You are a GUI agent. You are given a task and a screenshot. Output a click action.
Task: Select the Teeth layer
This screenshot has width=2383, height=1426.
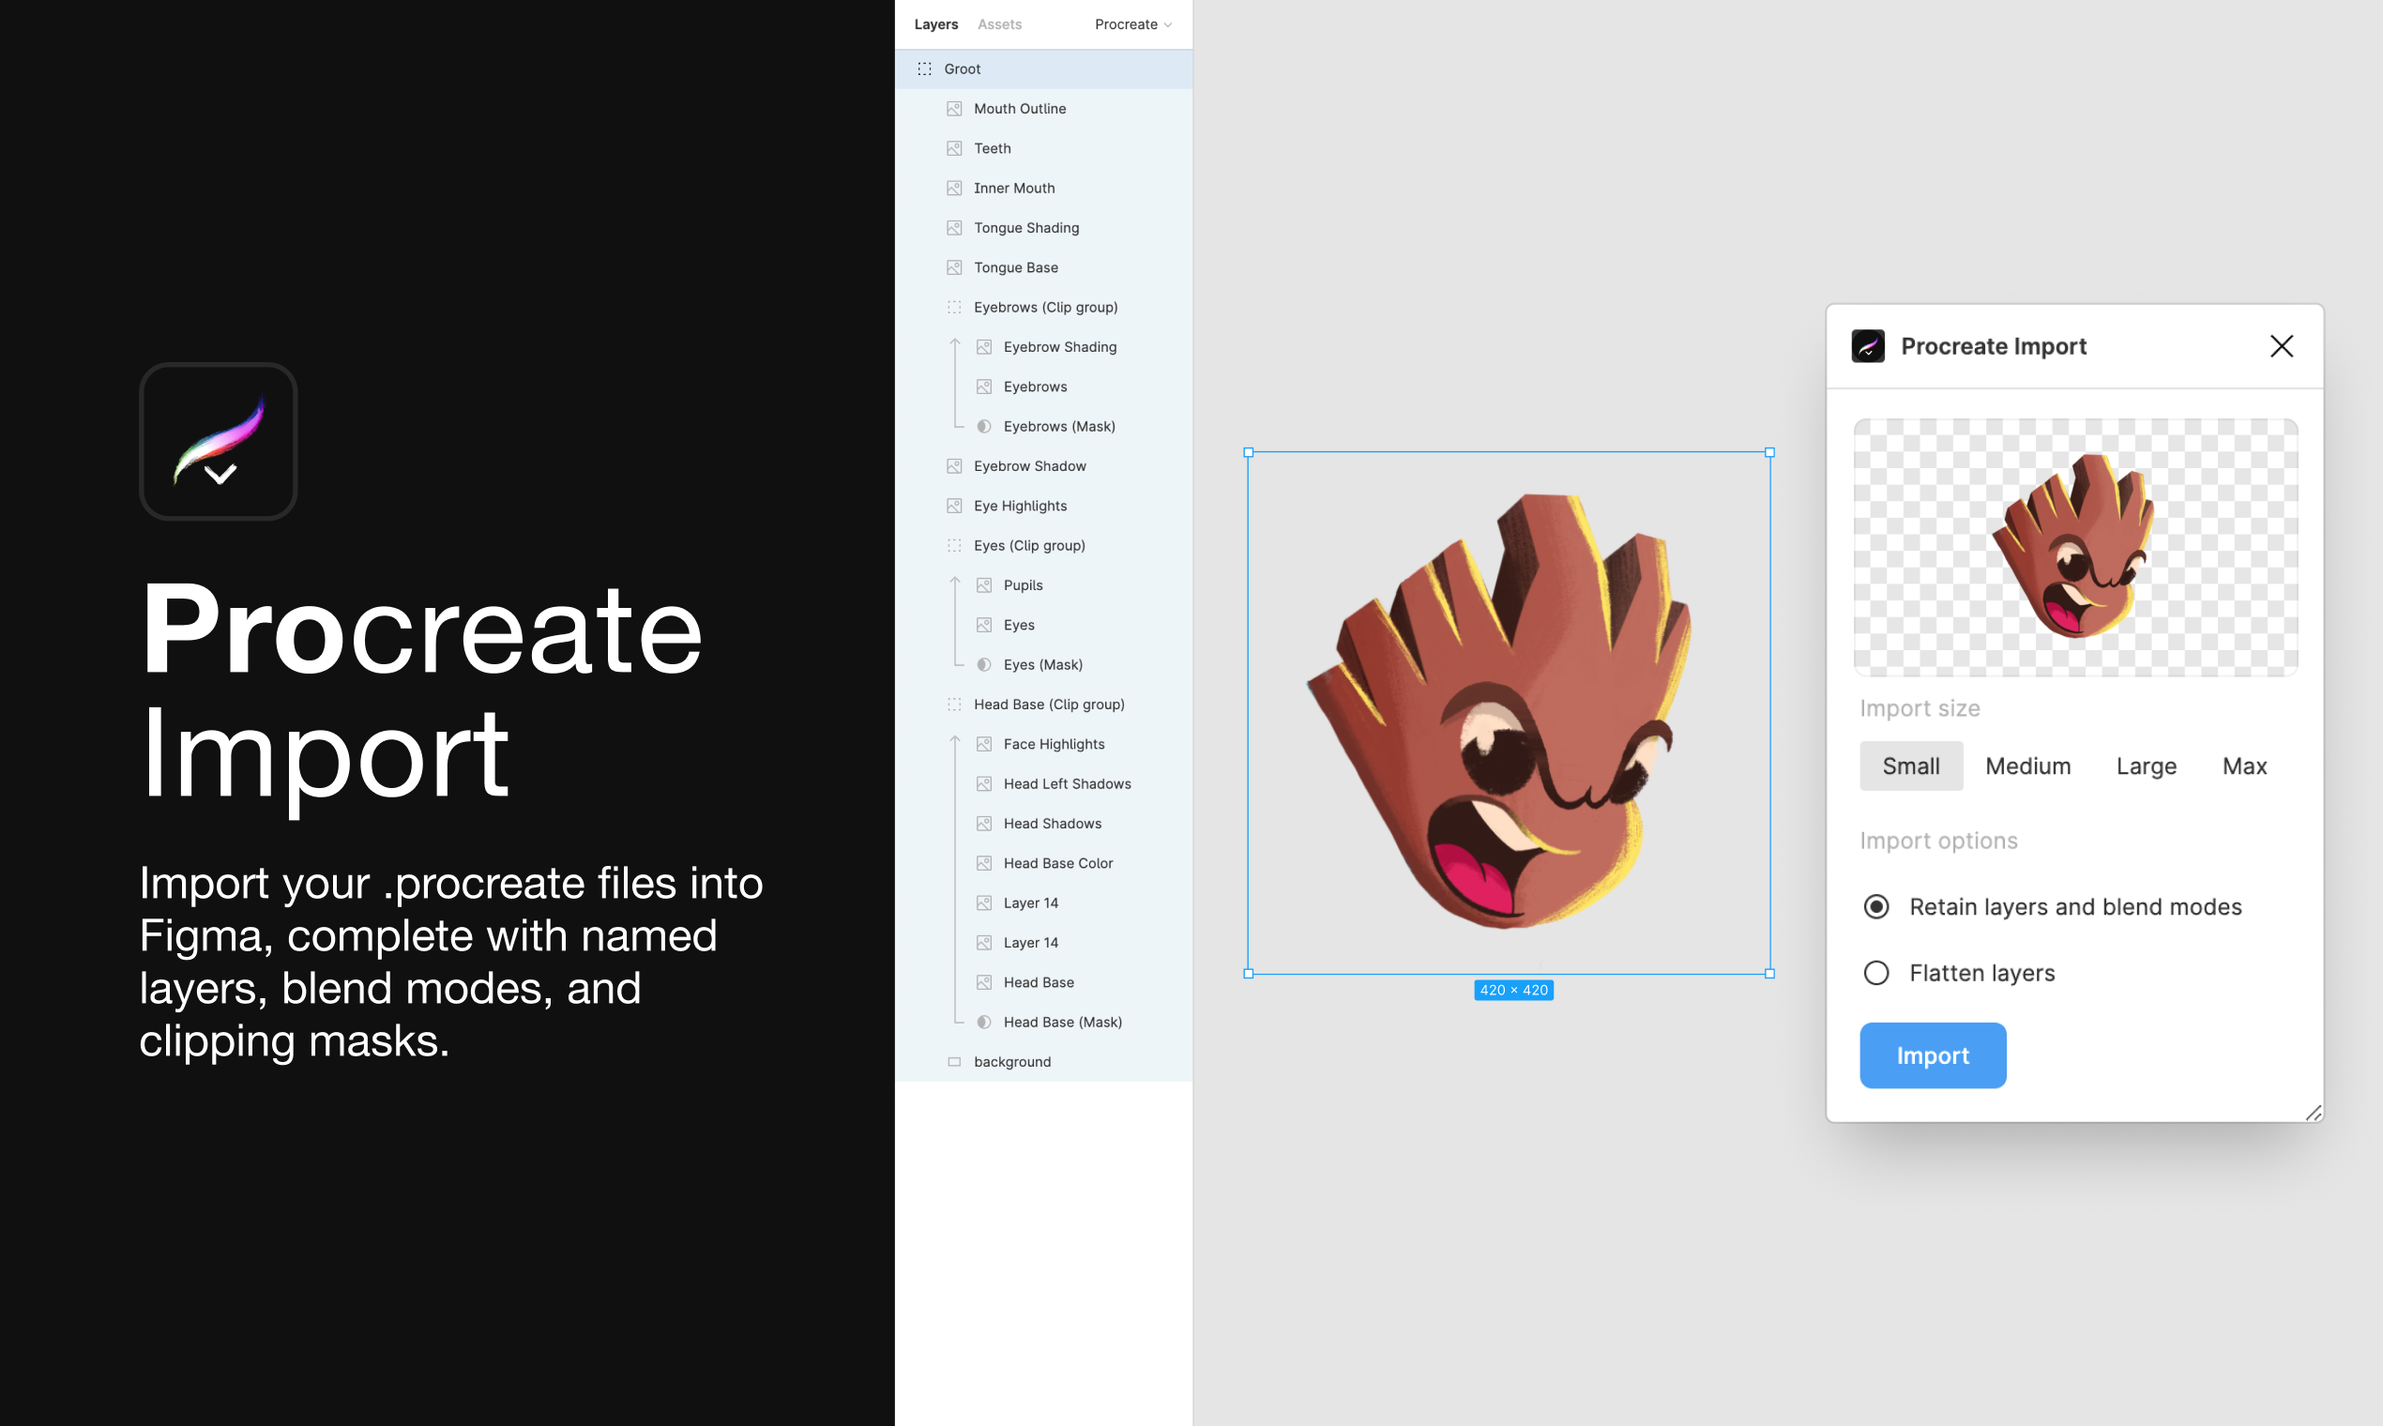tap(1043, 148)
